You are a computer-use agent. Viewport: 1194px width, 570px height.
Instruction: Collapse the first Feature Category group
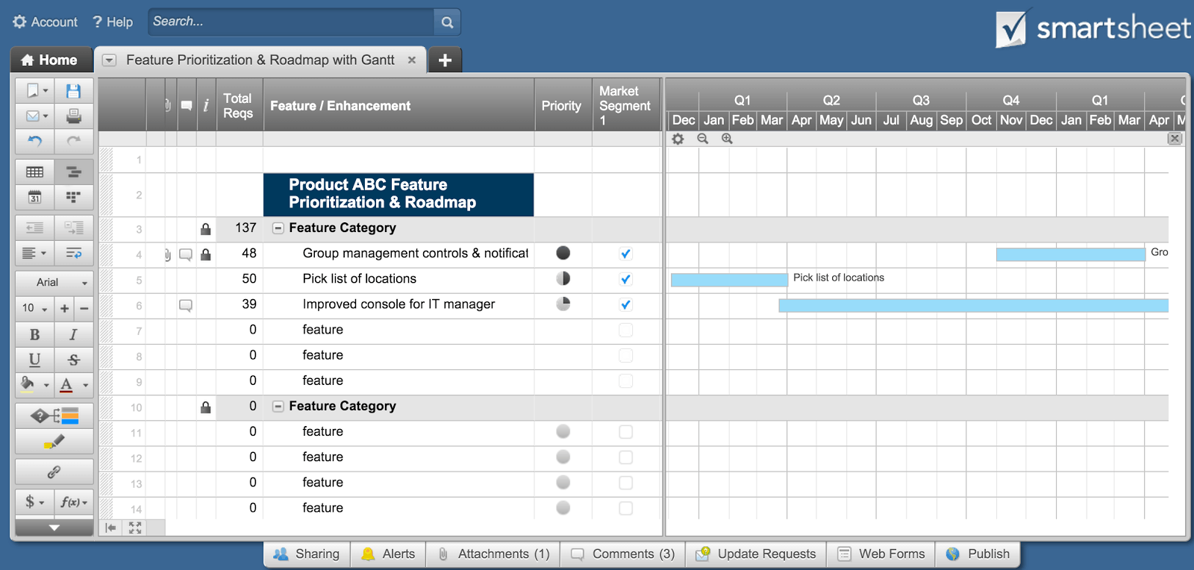pos(278,228)
